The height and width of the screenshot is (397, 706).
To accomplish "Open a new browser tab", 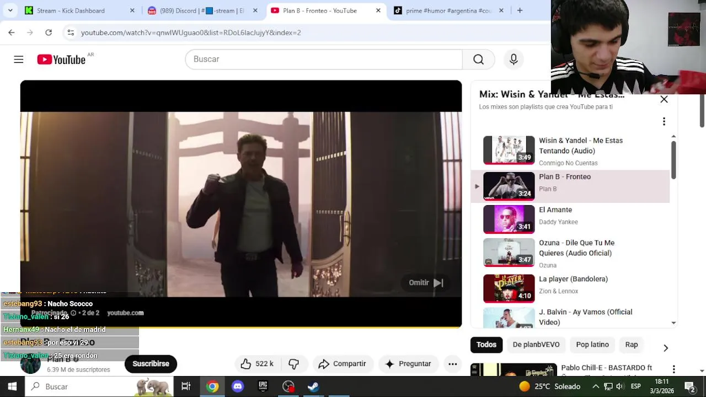I will (x=520, y=10).
